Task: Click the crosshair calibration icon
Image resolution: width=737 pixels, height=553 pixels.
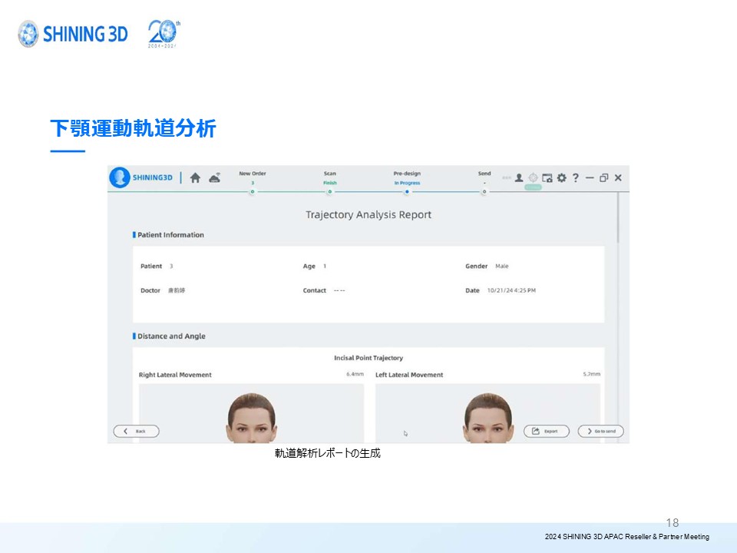Action: [x=533, y=177]
